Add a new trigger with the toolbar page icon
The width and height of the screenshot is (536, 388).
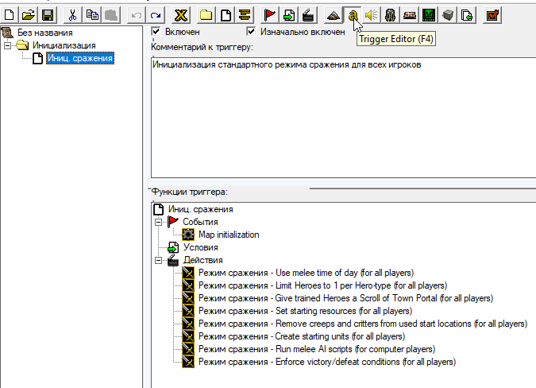click(226, 15)
